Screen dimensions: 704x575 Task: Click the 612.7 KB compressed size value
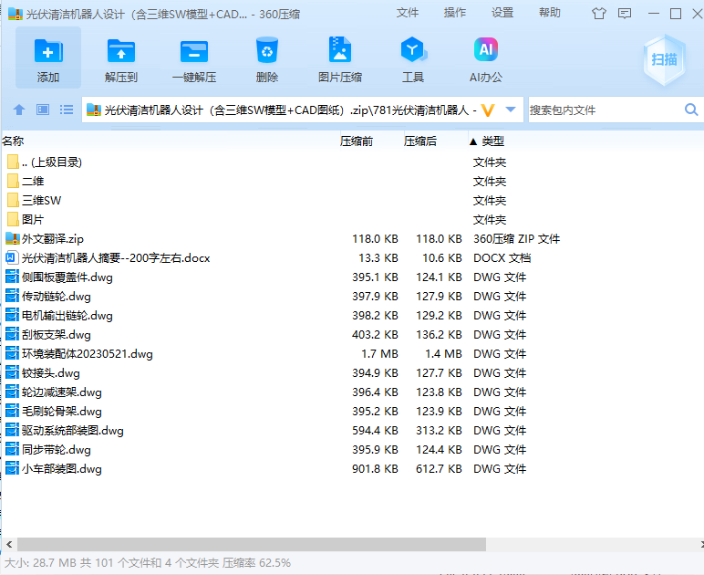pyautogui.click(x=439, y=468)
